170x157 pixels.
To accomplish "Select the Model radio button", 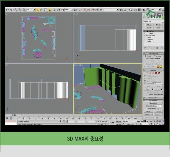I will click(145, 56).
